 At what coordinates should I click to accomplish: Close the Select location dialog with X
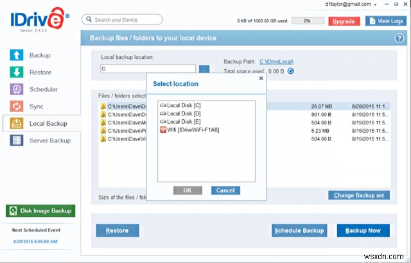coord(261,78)
